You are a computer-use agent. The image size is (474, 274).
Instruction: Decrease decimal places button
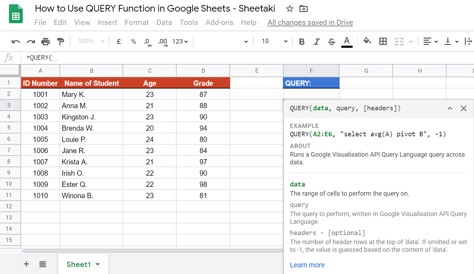pos(148,42)
